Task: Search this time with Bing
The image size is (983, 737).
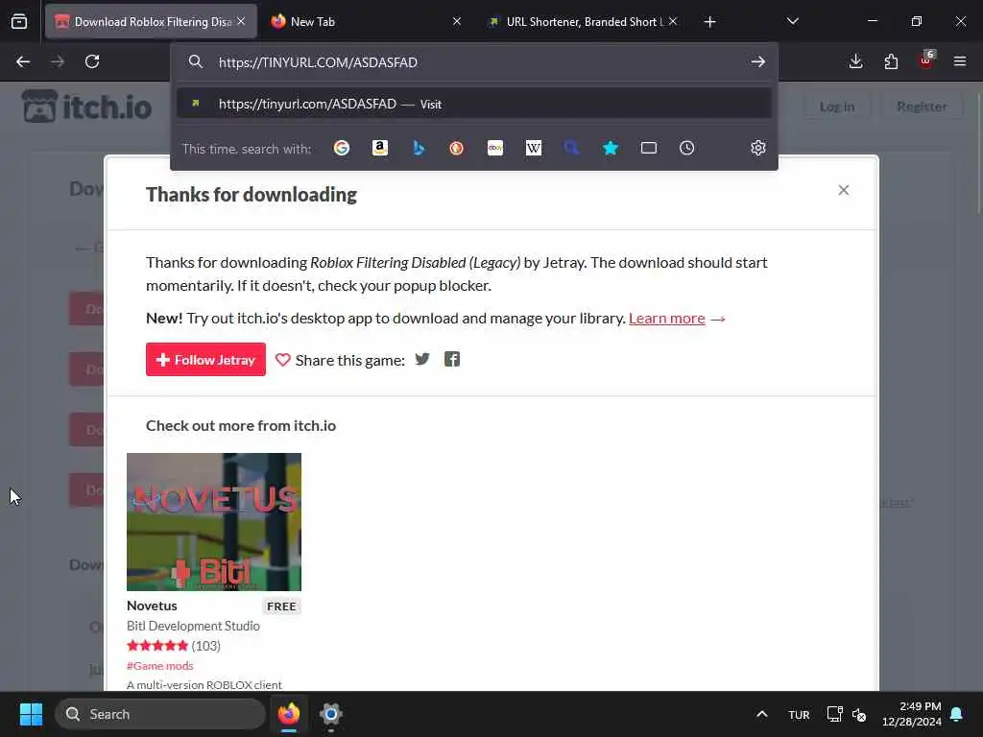Action: (419, 148)
